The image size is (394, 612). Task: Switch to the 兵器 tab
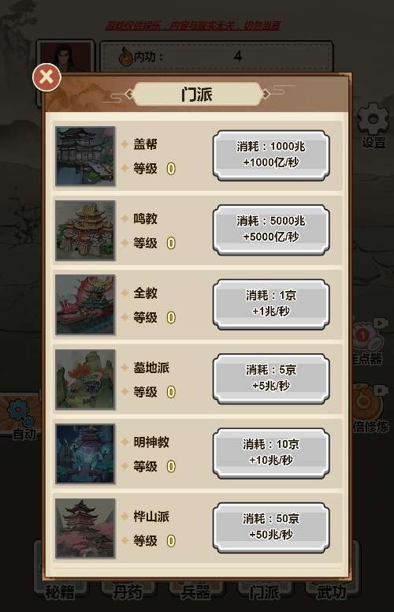tap(196, 591)
